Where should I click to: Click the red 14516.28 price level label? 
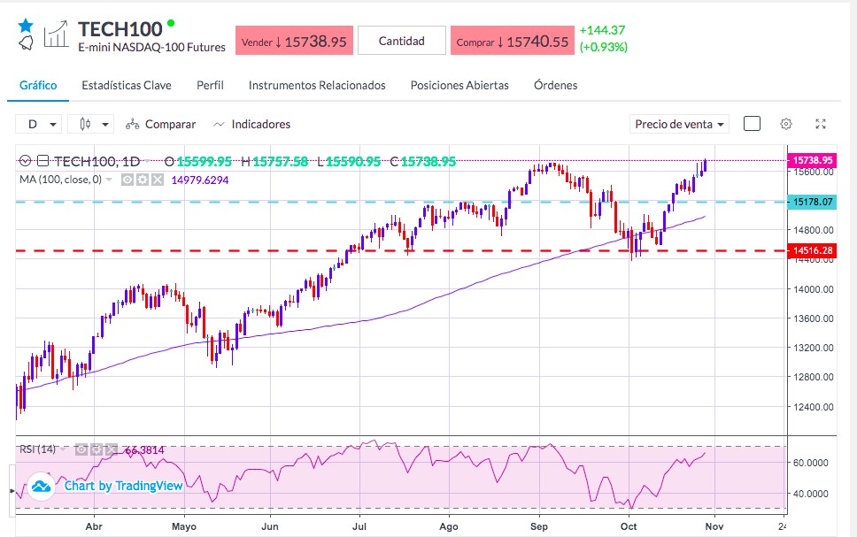[812, 250]
